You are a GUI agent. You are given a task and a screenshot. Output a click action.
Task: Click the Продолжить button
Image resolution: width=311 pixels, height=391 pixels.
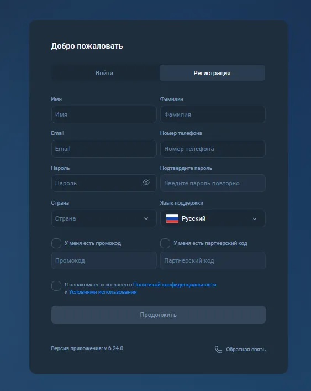159,315
